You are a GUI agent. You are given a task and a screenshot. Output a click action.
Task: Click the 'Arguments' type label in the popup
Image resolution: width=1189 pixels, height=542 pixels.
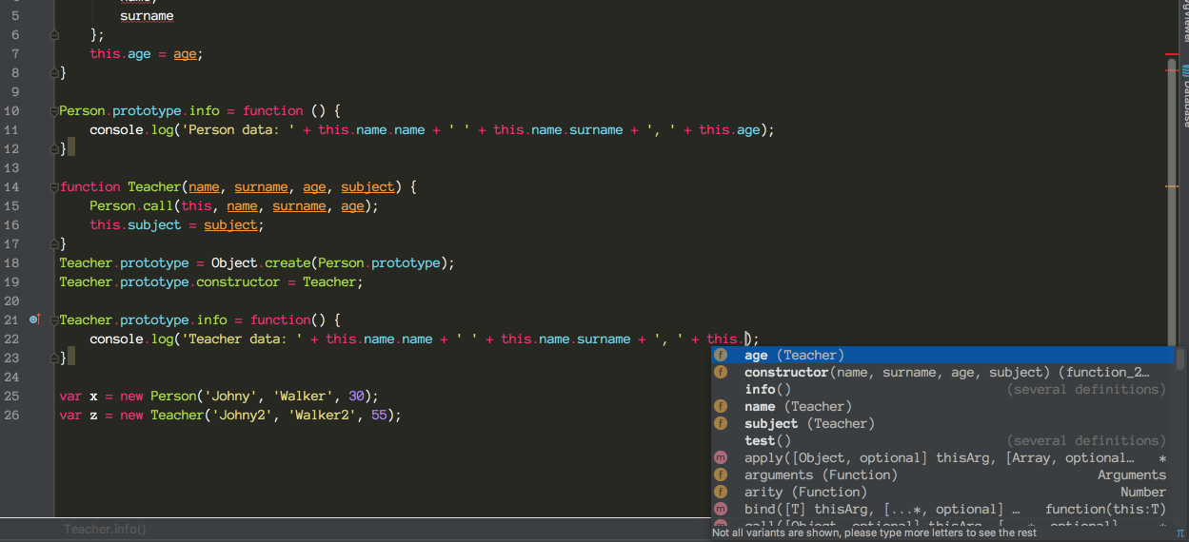(1132, 474)
